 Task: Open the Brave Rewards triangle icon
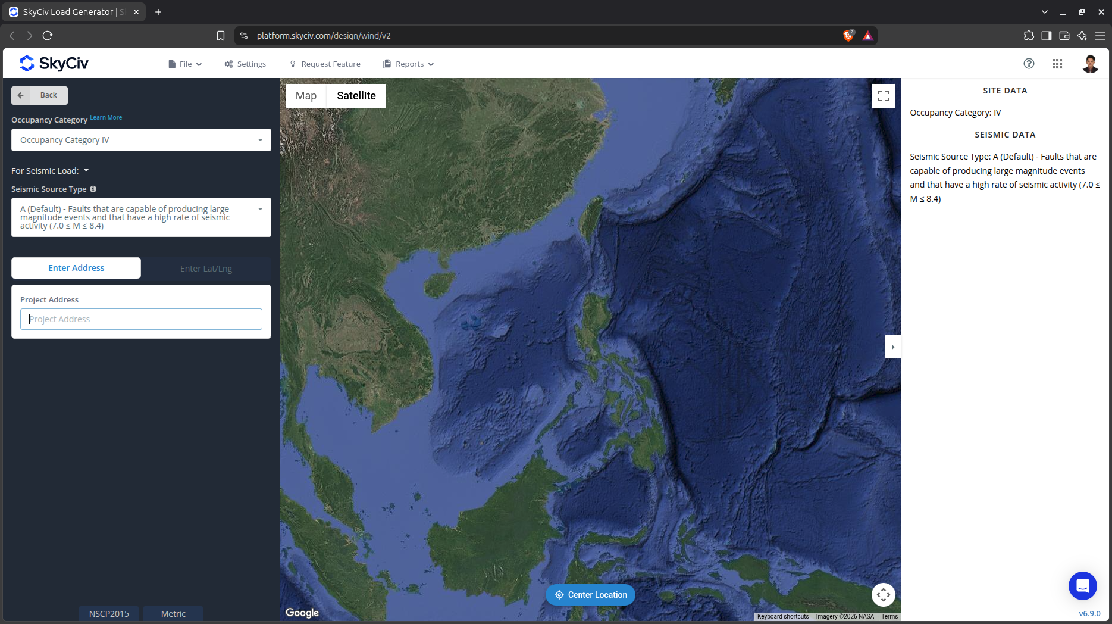coord(868,36)
